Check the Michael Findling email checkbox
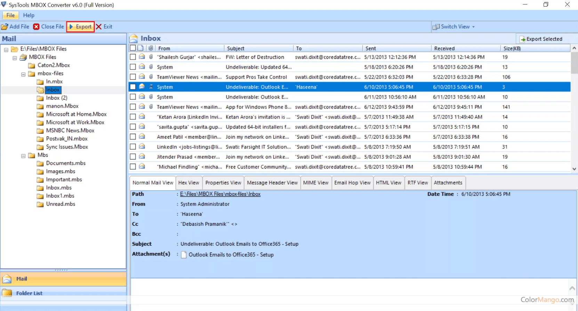578x311 pixels. (x=133, y=167)
